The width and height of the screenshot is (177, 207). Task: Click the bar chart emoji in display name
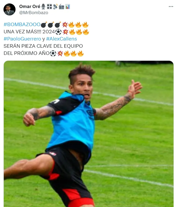[68, 6]
